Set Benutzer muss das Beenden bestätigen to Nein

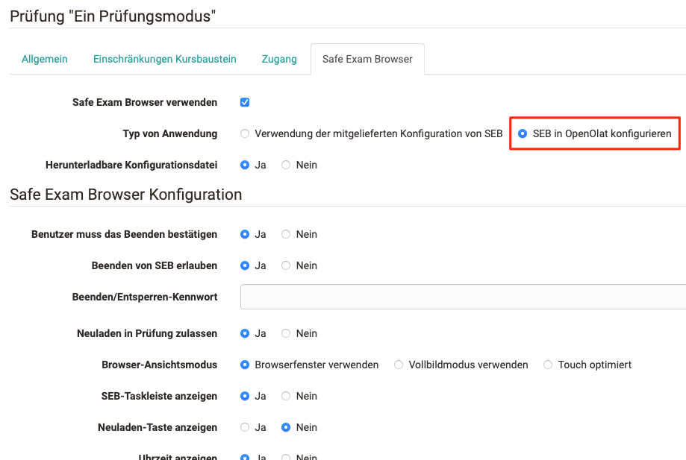285,234
